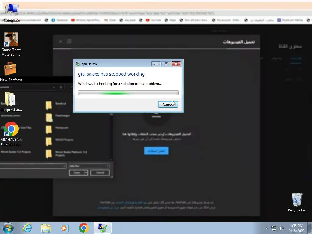This screenshot has width=312, height=234.
Task: Close the YouTube upload videos dialog
Action: 61,41
